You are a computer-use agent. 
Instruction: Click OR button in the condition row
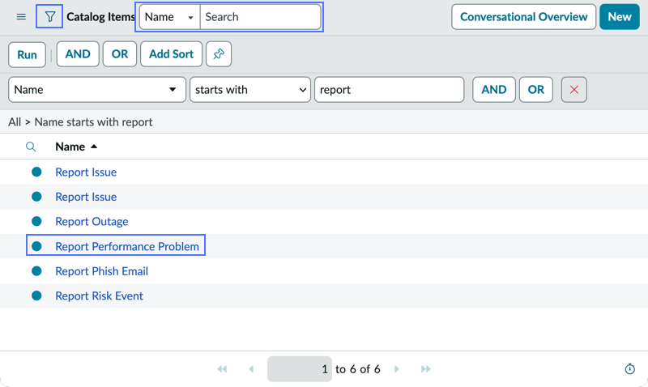536,90
